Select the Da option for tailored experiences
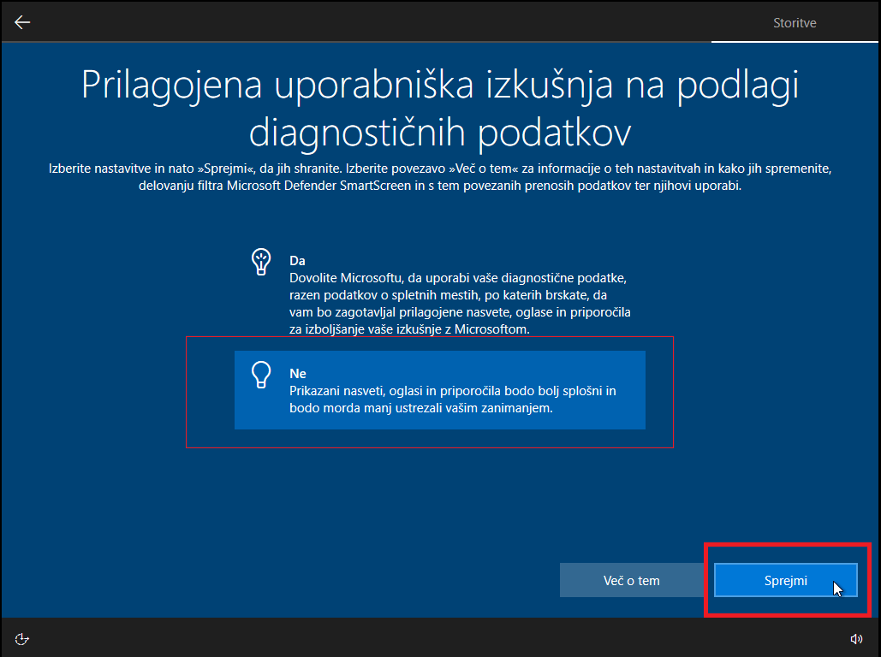Screen dimensions: 881x657 (440, 294)
